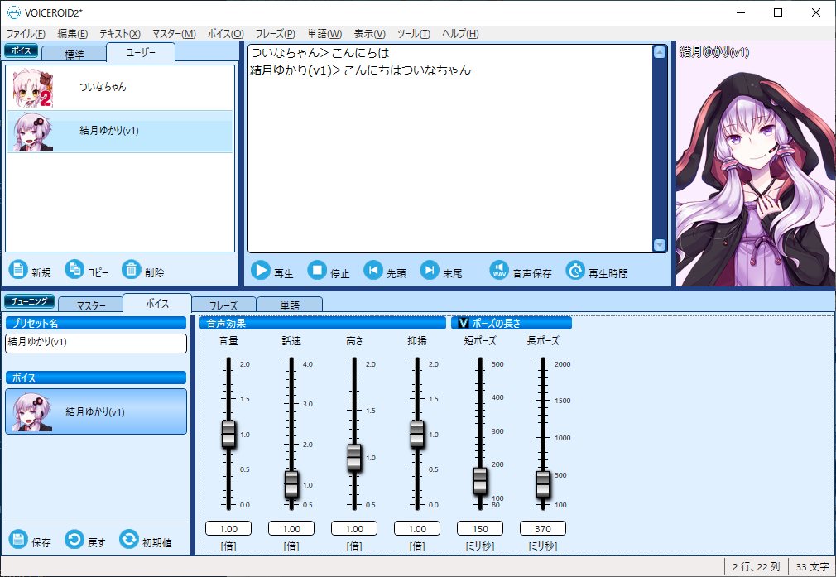The height and width of the screenshot is (577, 836).
Task: Click the 抑揚 intonation slider handle
Action: pos(417,434)
